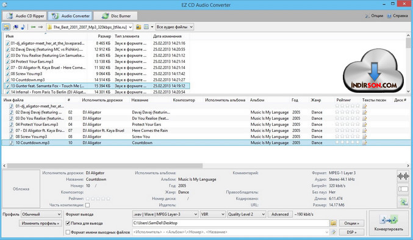This screenshot has height=240, width=413.
Task: Open lyrics icon for 02 Davaj Davaj row
Action: pyautogui.click(x=365, y=112)
